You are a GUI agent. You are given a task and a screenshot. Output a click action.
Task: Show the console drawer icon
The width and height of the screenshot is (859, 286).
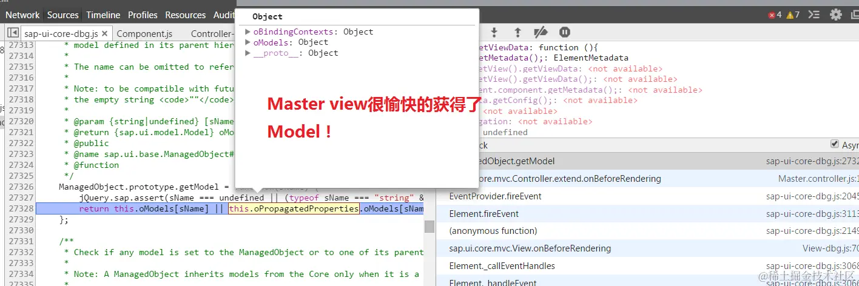tap(815, 15)
